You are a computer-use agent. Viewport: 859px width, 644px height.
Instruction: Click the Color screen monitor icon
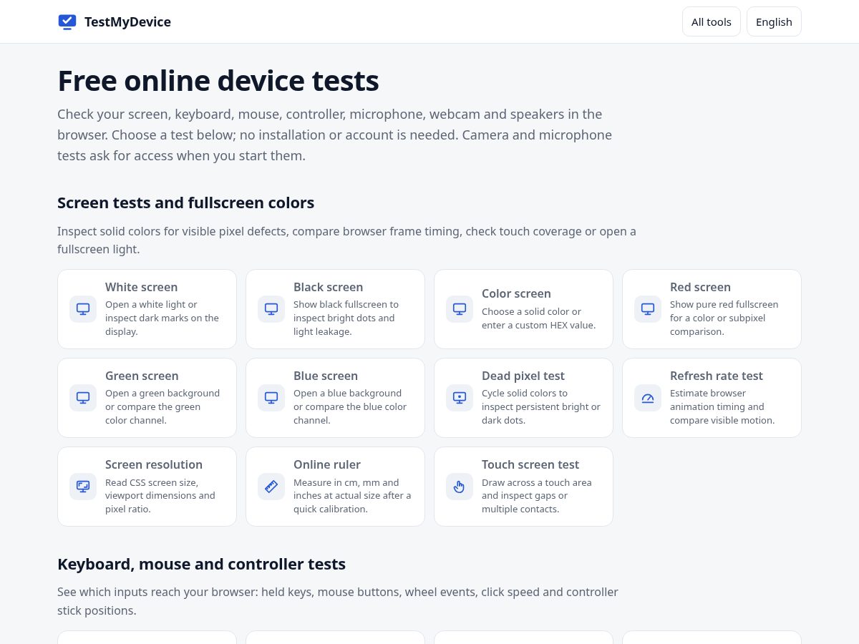coord(460,309)
